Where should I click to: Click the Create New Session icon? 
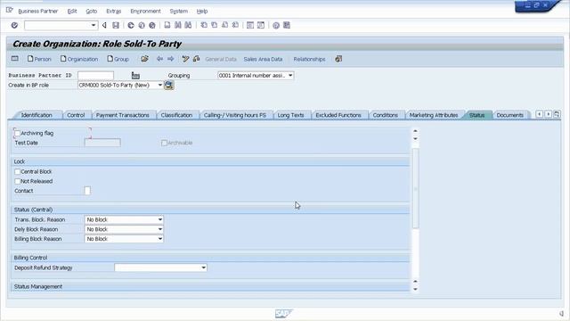250,25
